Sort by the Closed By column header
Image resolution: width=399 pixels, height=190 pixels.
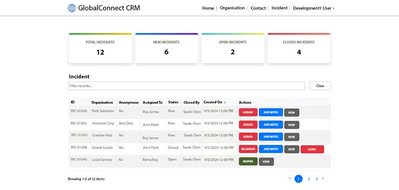click(192, 102)
